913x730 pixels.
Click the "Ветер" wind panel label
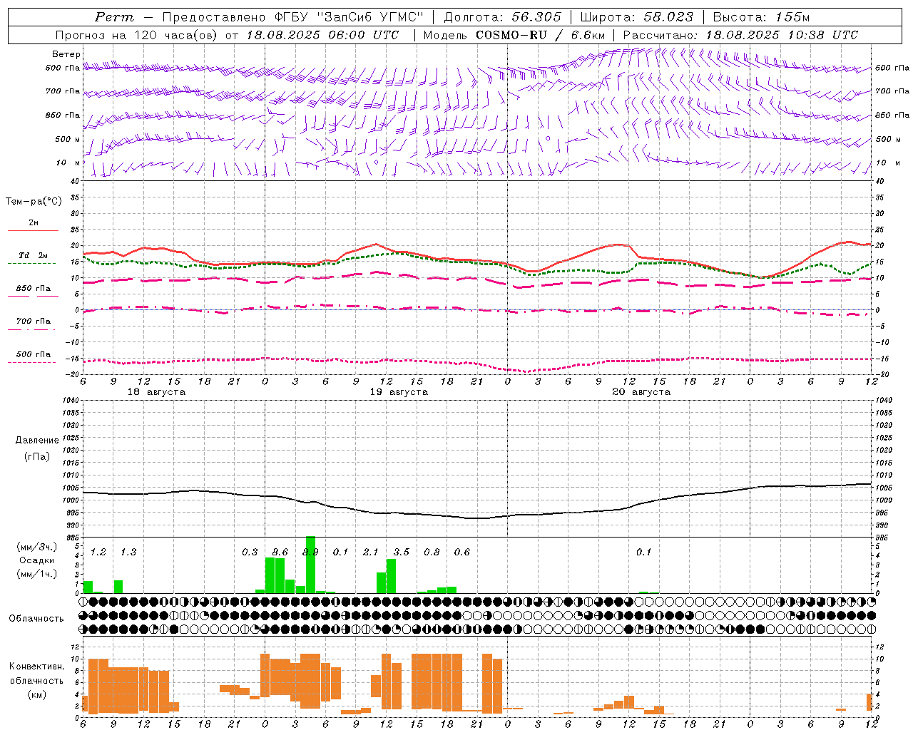[x=66, y=54]
